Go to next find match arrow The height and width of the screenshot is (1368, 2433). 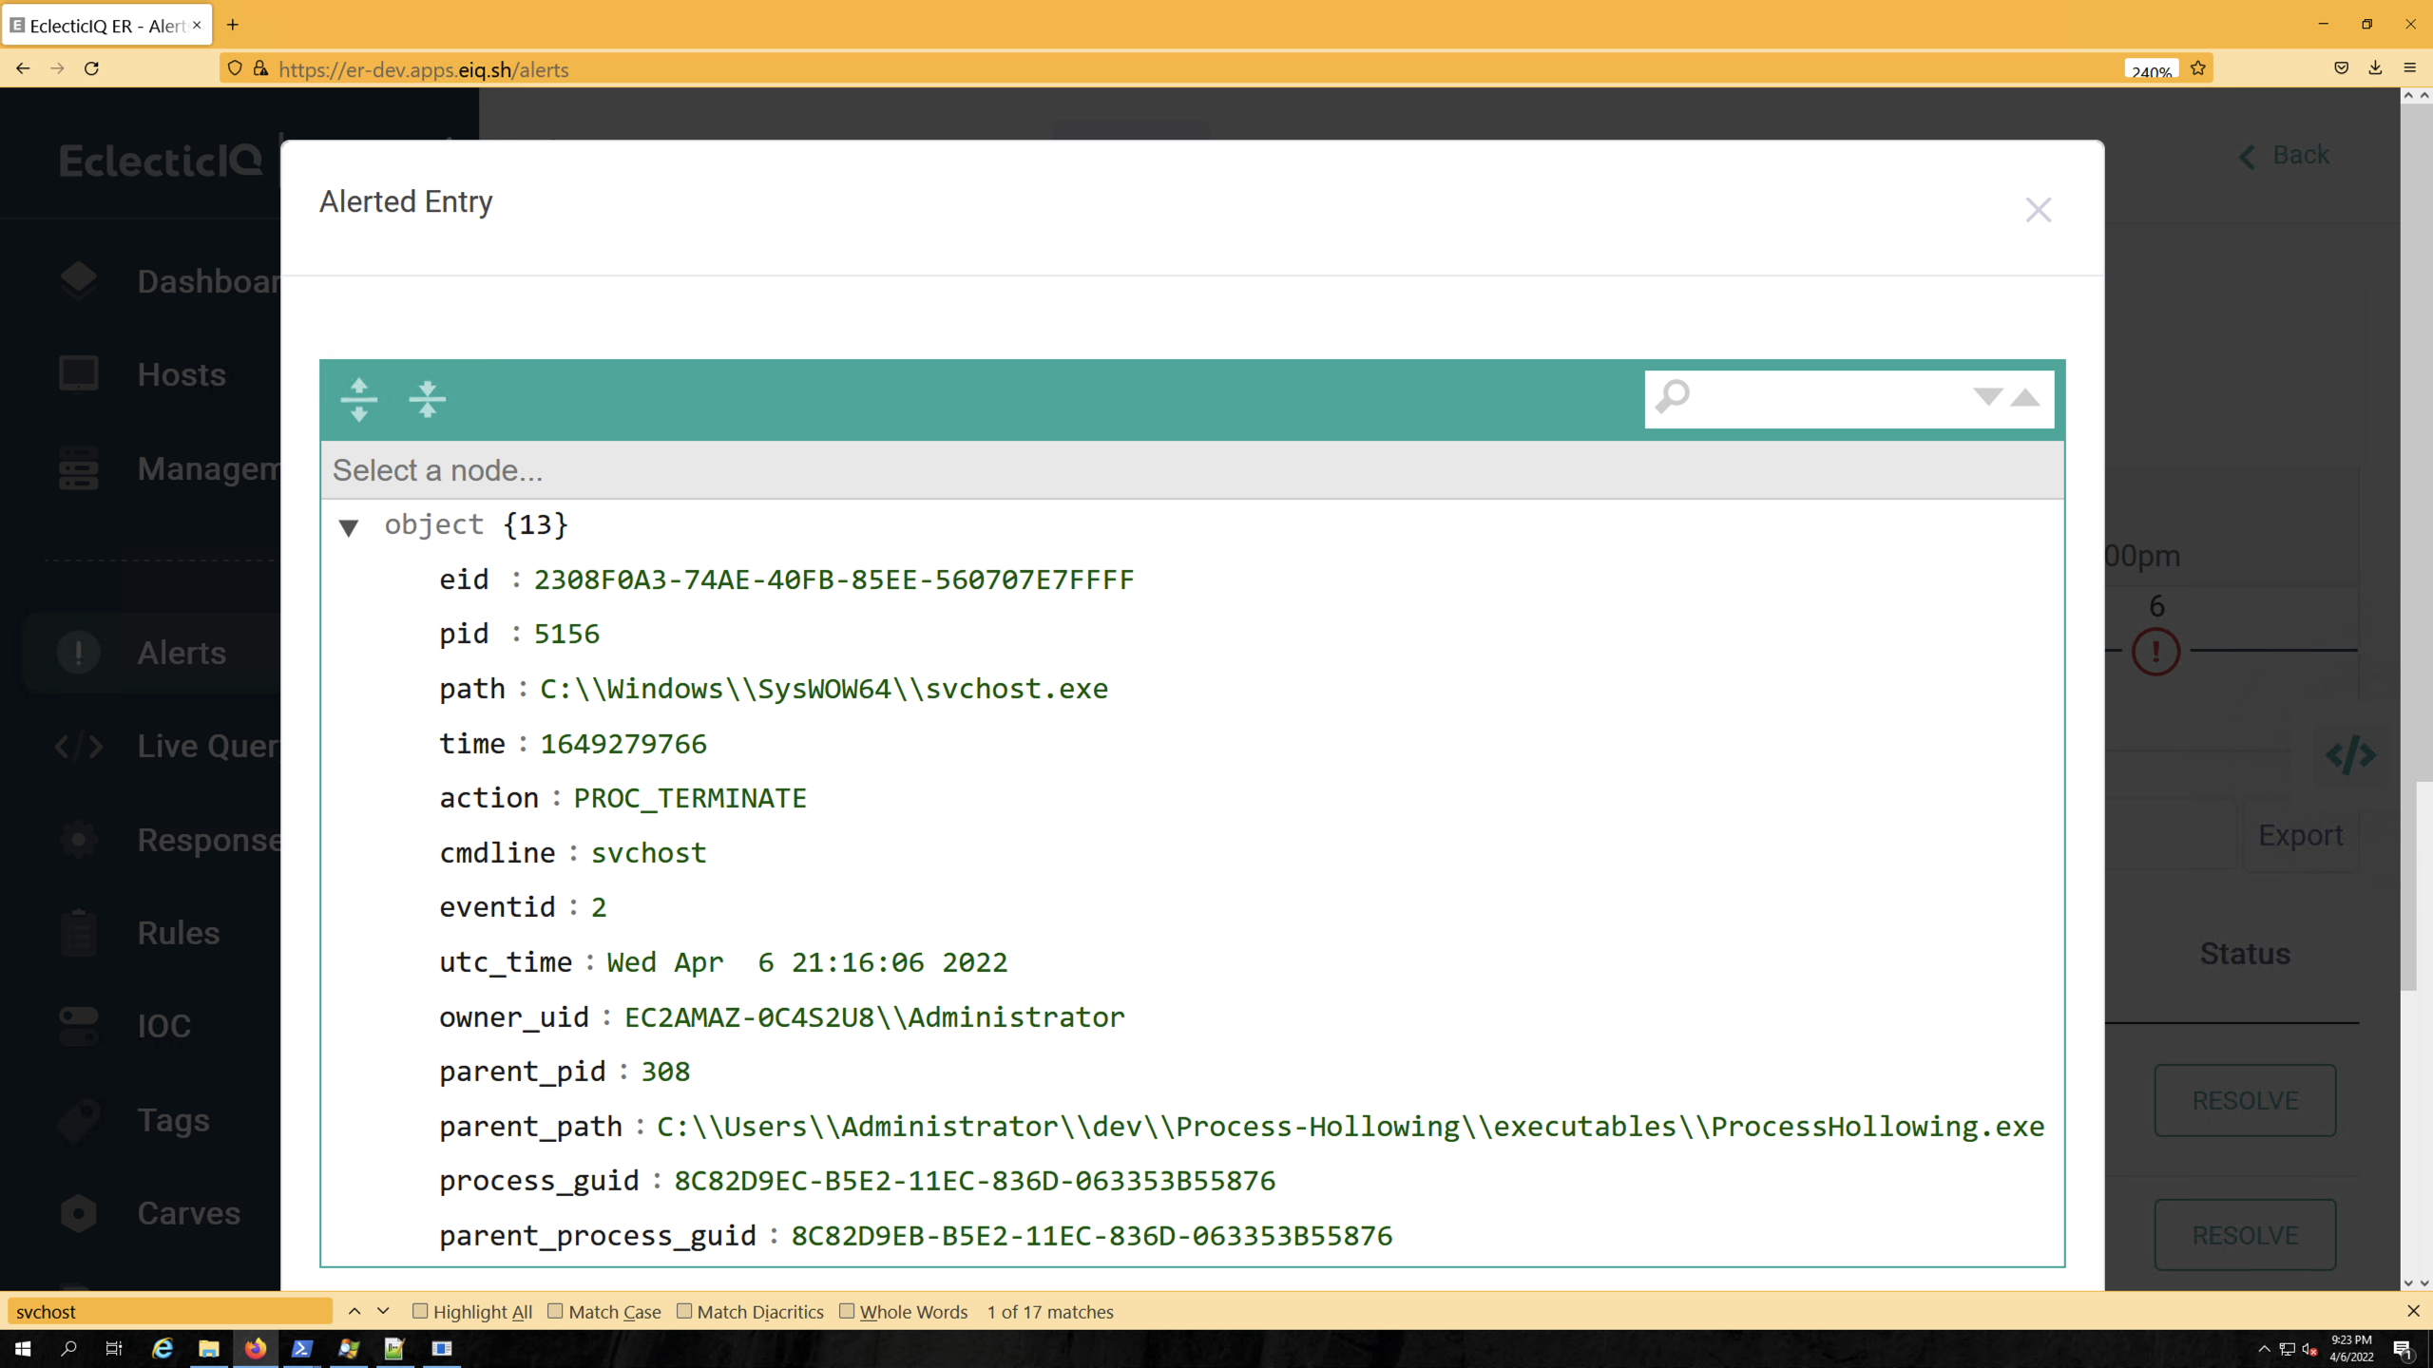[x=383, y=1311]
